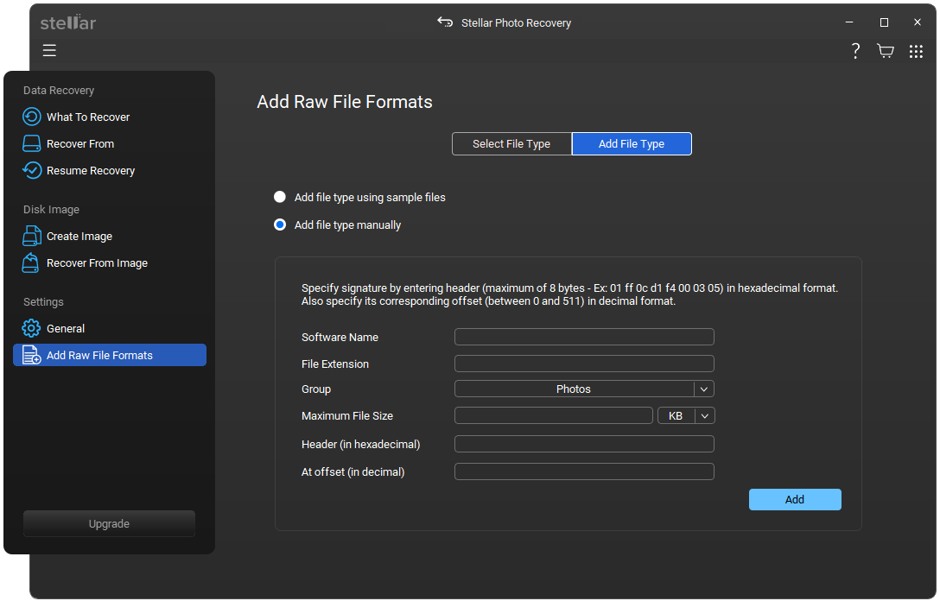940x601 pixels.
Task: Click the help question mark icon
Action: [x=855, y=51]
